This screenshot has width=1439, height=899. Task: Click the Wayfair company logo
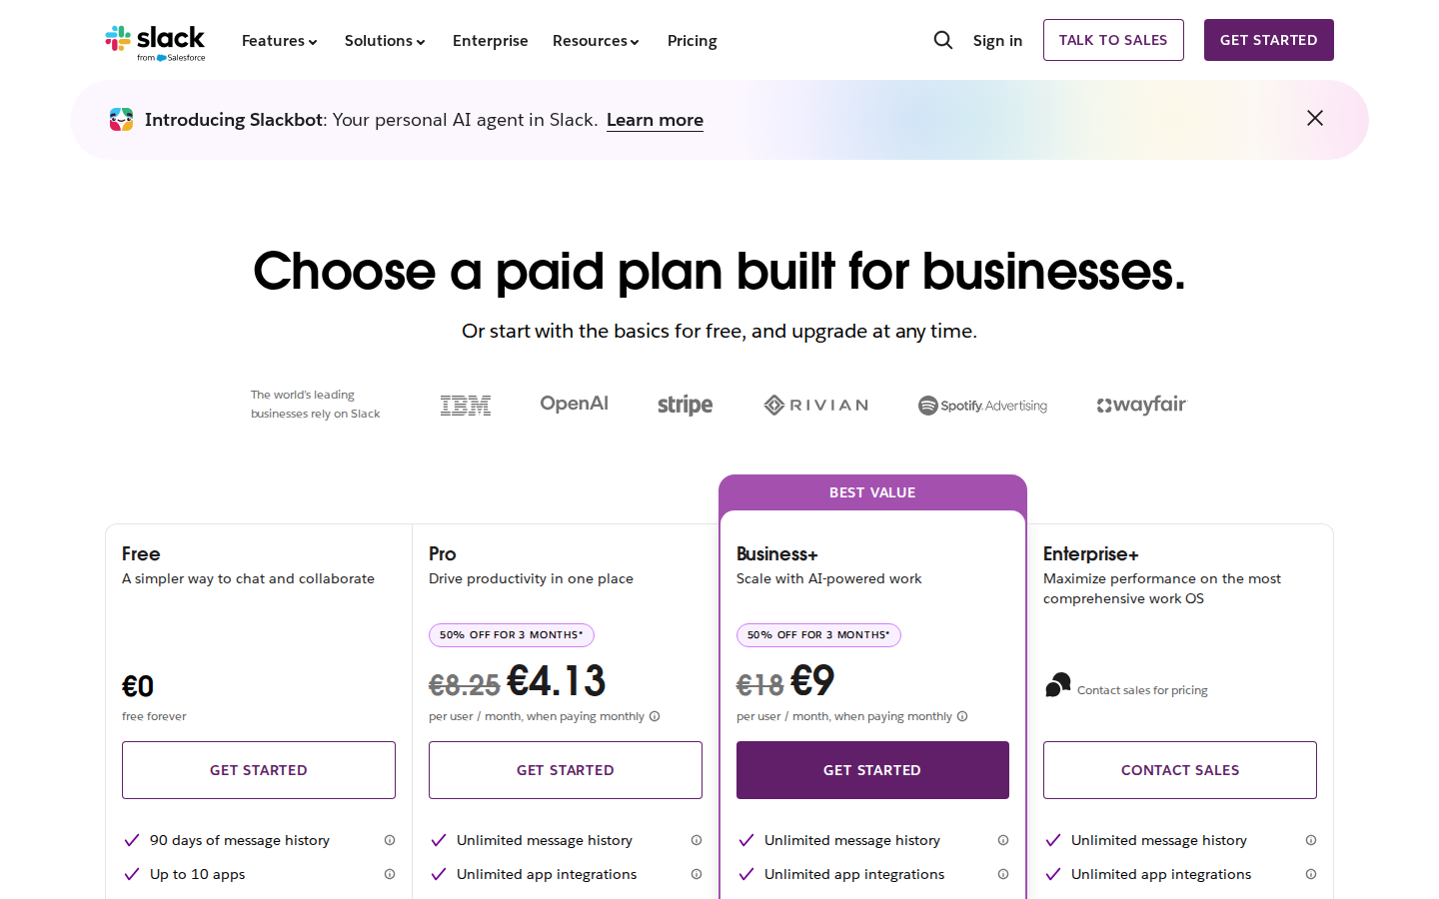1140,405
